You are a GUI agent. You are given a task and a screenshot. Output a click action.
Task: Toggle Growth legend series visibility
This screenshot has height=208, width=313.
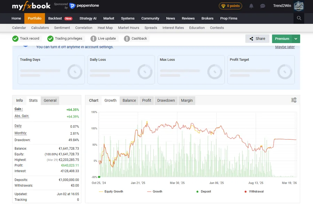[x=155, y=191]
